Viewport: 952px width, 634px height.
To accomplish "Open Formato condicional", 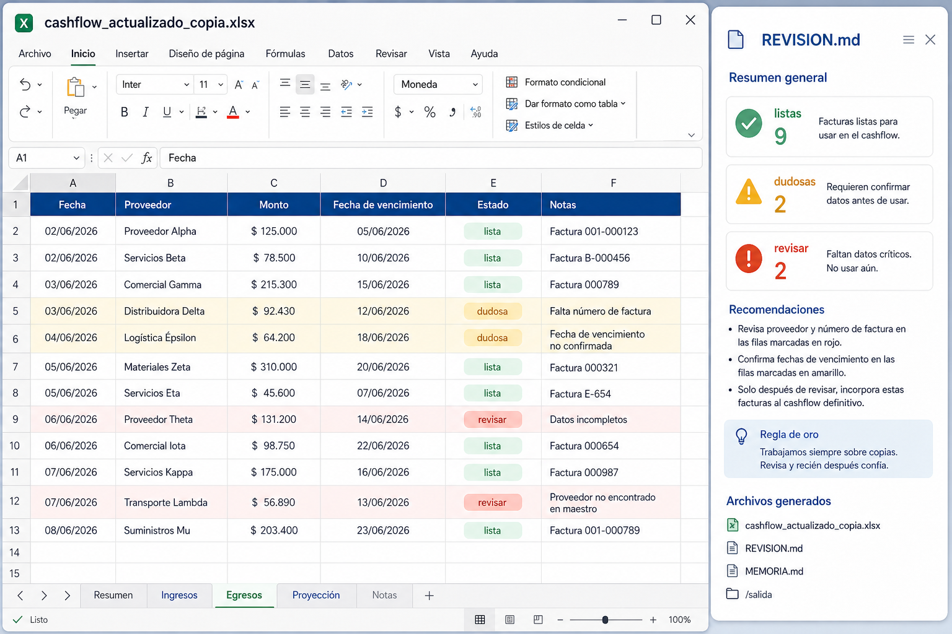I will point(556,82).
